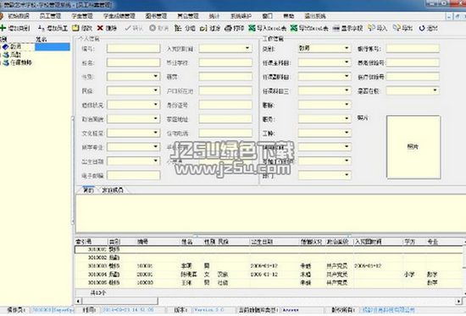Open the 类别 (Category) dropdown showing 教师

pos(347,48)
